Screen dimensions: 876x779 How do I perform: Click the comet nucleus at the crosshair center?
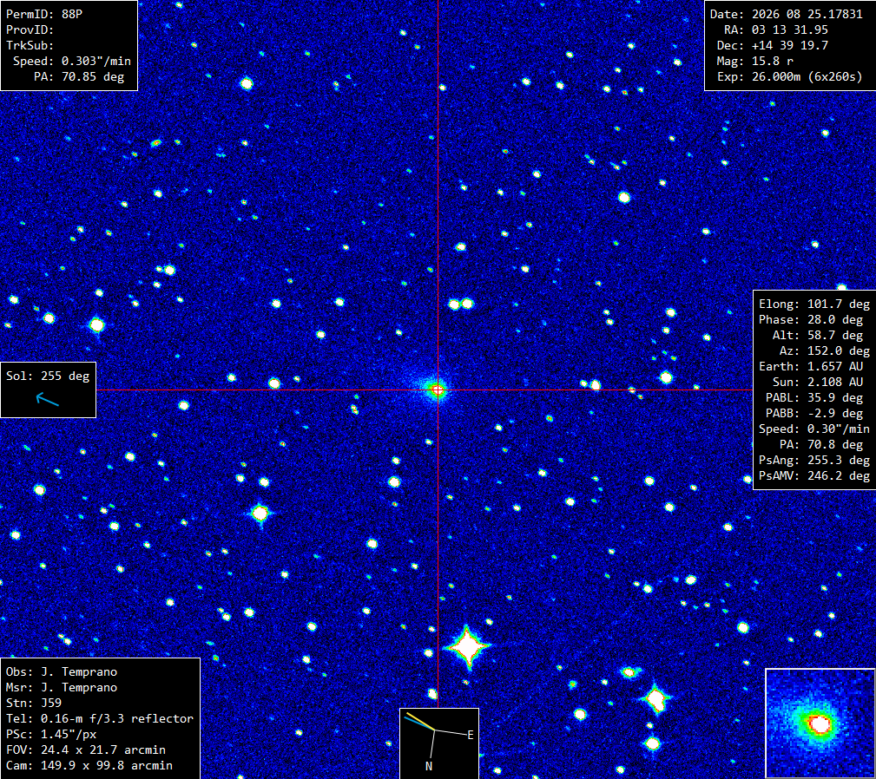pos(438,390)
